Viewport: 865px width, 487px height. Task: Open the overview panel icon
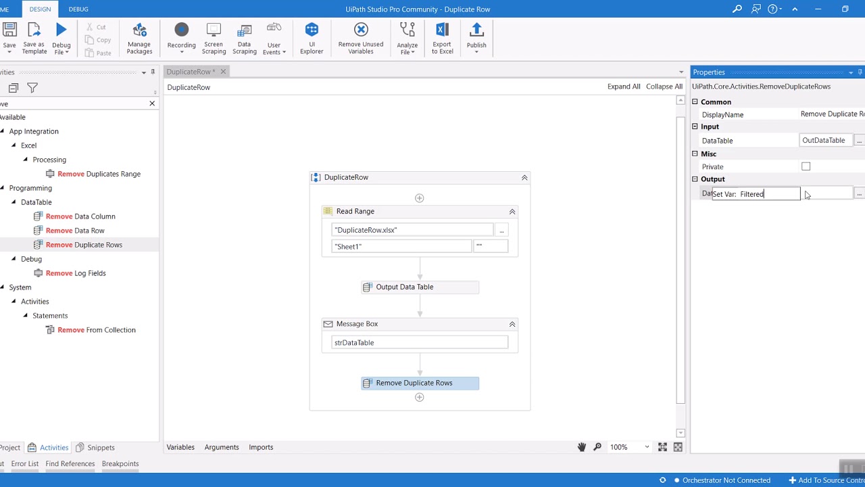click(678, 447)
